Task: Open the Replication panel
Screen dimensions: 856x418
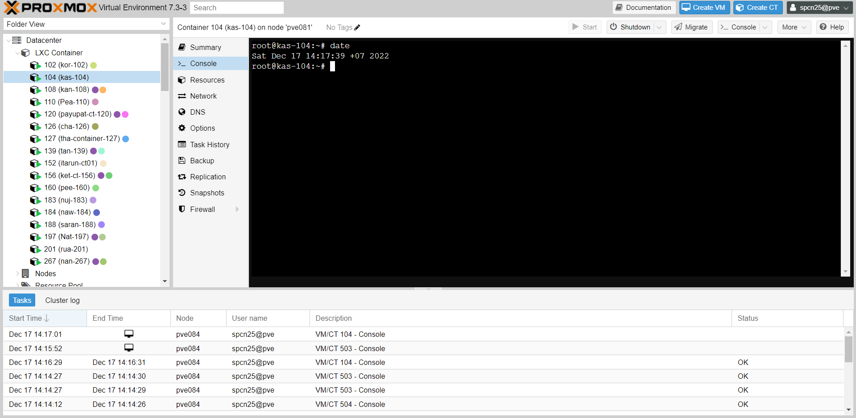Action: click(207, 177)
